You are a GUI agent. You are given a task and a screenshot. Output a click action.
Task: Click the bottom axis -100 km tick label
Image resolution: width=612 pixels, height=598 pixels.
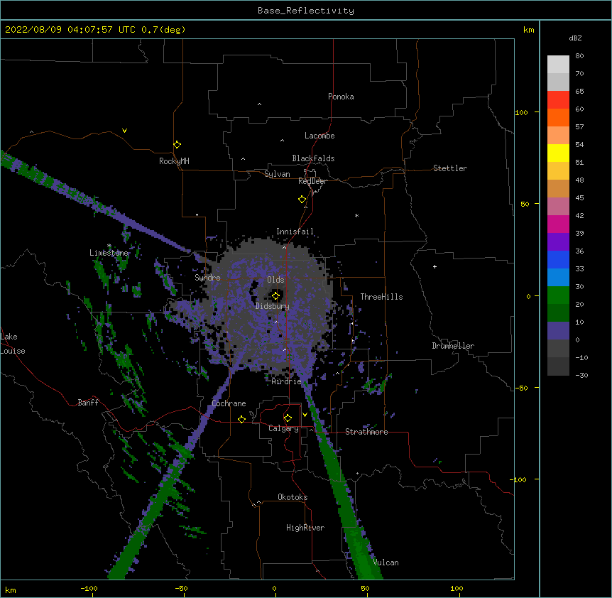(x=89, y=588)
